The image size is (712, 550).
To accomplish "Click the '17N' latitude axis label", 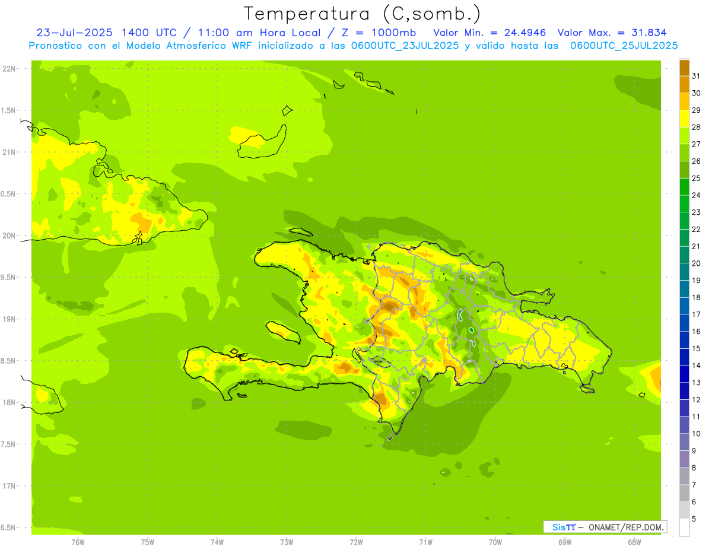I will (9, 486).
